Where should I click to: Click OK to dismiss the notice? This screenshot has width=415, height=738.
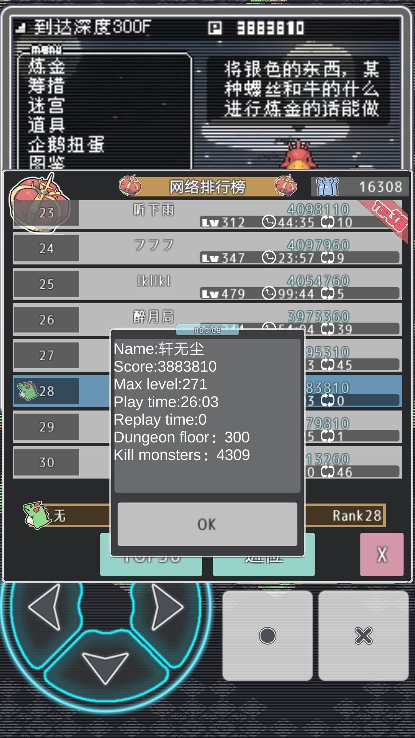point(207,524)
